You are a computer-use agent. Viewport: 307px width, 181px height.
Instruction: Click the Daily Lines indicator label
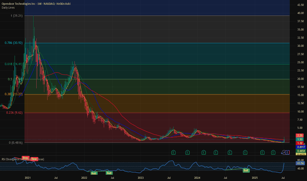coord(8,8)
